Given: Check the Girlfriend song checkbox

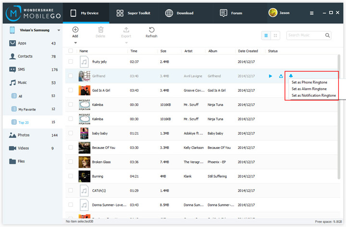Looking at the screenshot, I should pos(71,76).
